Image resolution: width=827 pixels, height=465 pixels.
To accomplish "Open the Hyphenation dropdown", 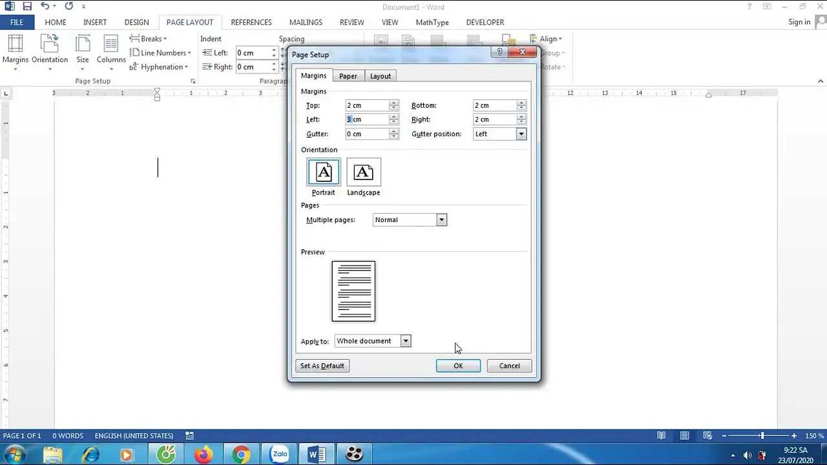I will tap(159, 67).
